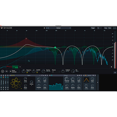
Task: Open the Phaser Extended filter type dropdown
Action: pos(15,71)
